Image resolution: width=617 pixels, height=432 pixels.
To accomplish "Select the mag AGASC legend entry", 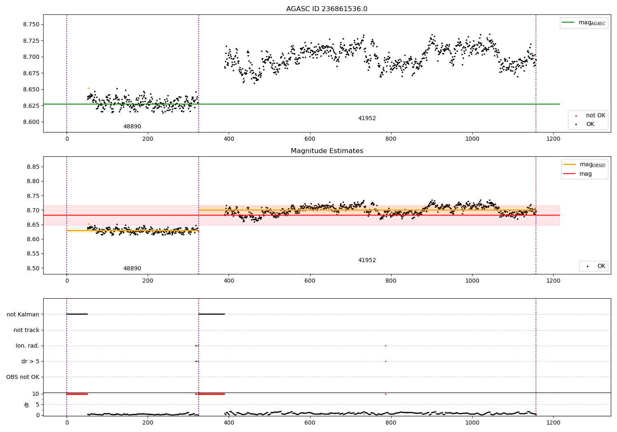I will 584,23.
